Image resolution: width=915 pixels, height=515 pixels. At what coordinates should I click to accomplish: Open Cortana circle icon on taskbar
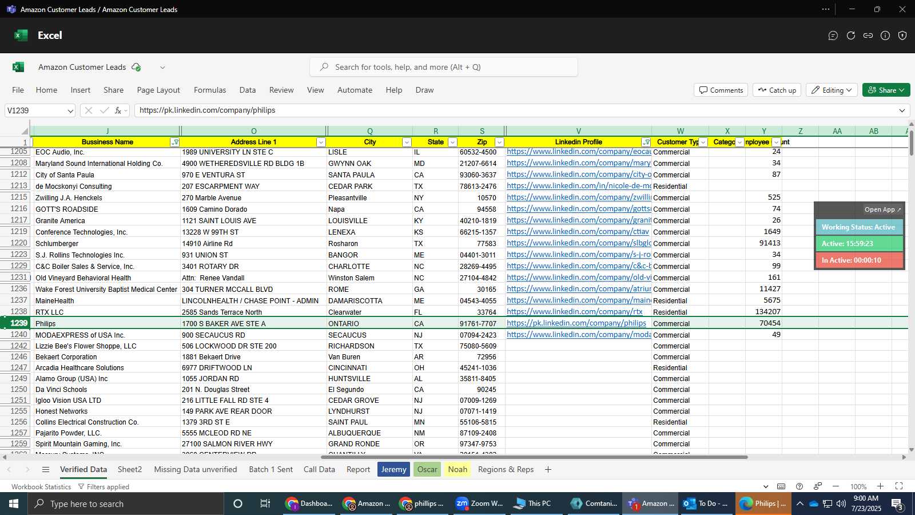pyautogui.click(x=238, y=504)
